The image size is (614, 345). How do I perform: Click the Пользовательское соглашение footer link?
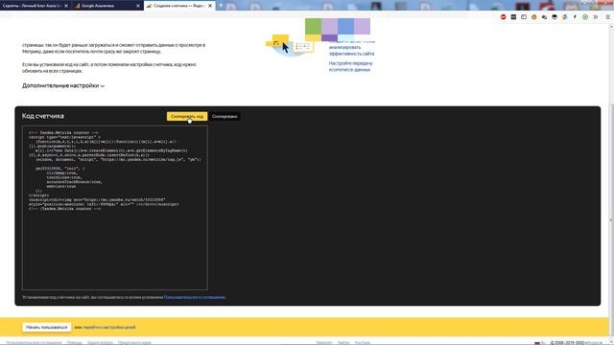click(x=35, y=343)
